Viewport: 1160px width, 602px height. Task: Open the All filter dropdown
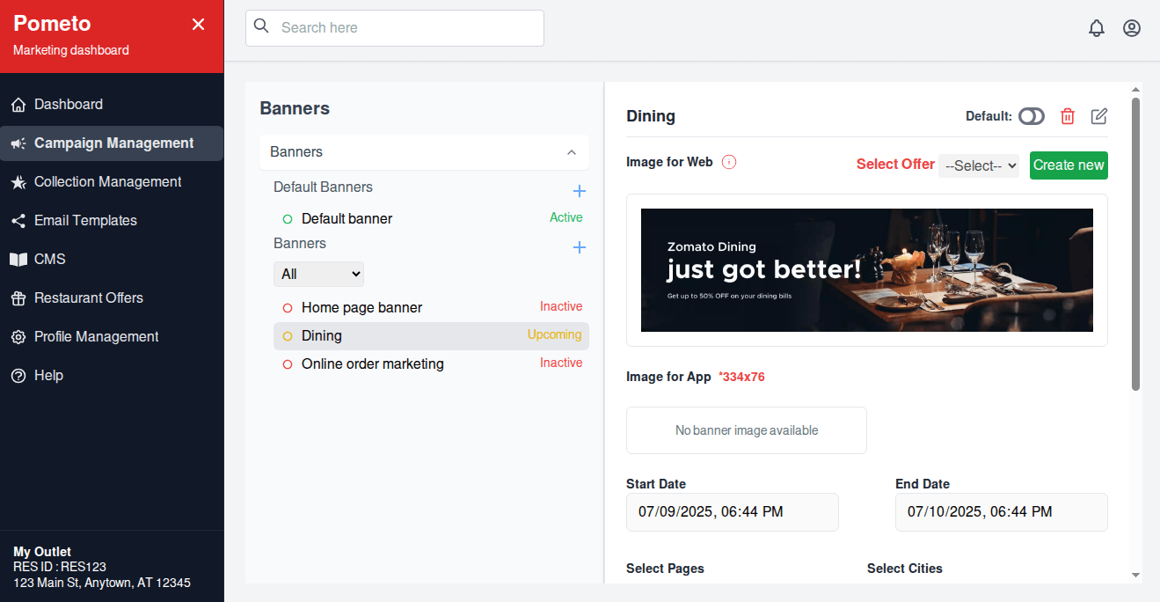318,274
